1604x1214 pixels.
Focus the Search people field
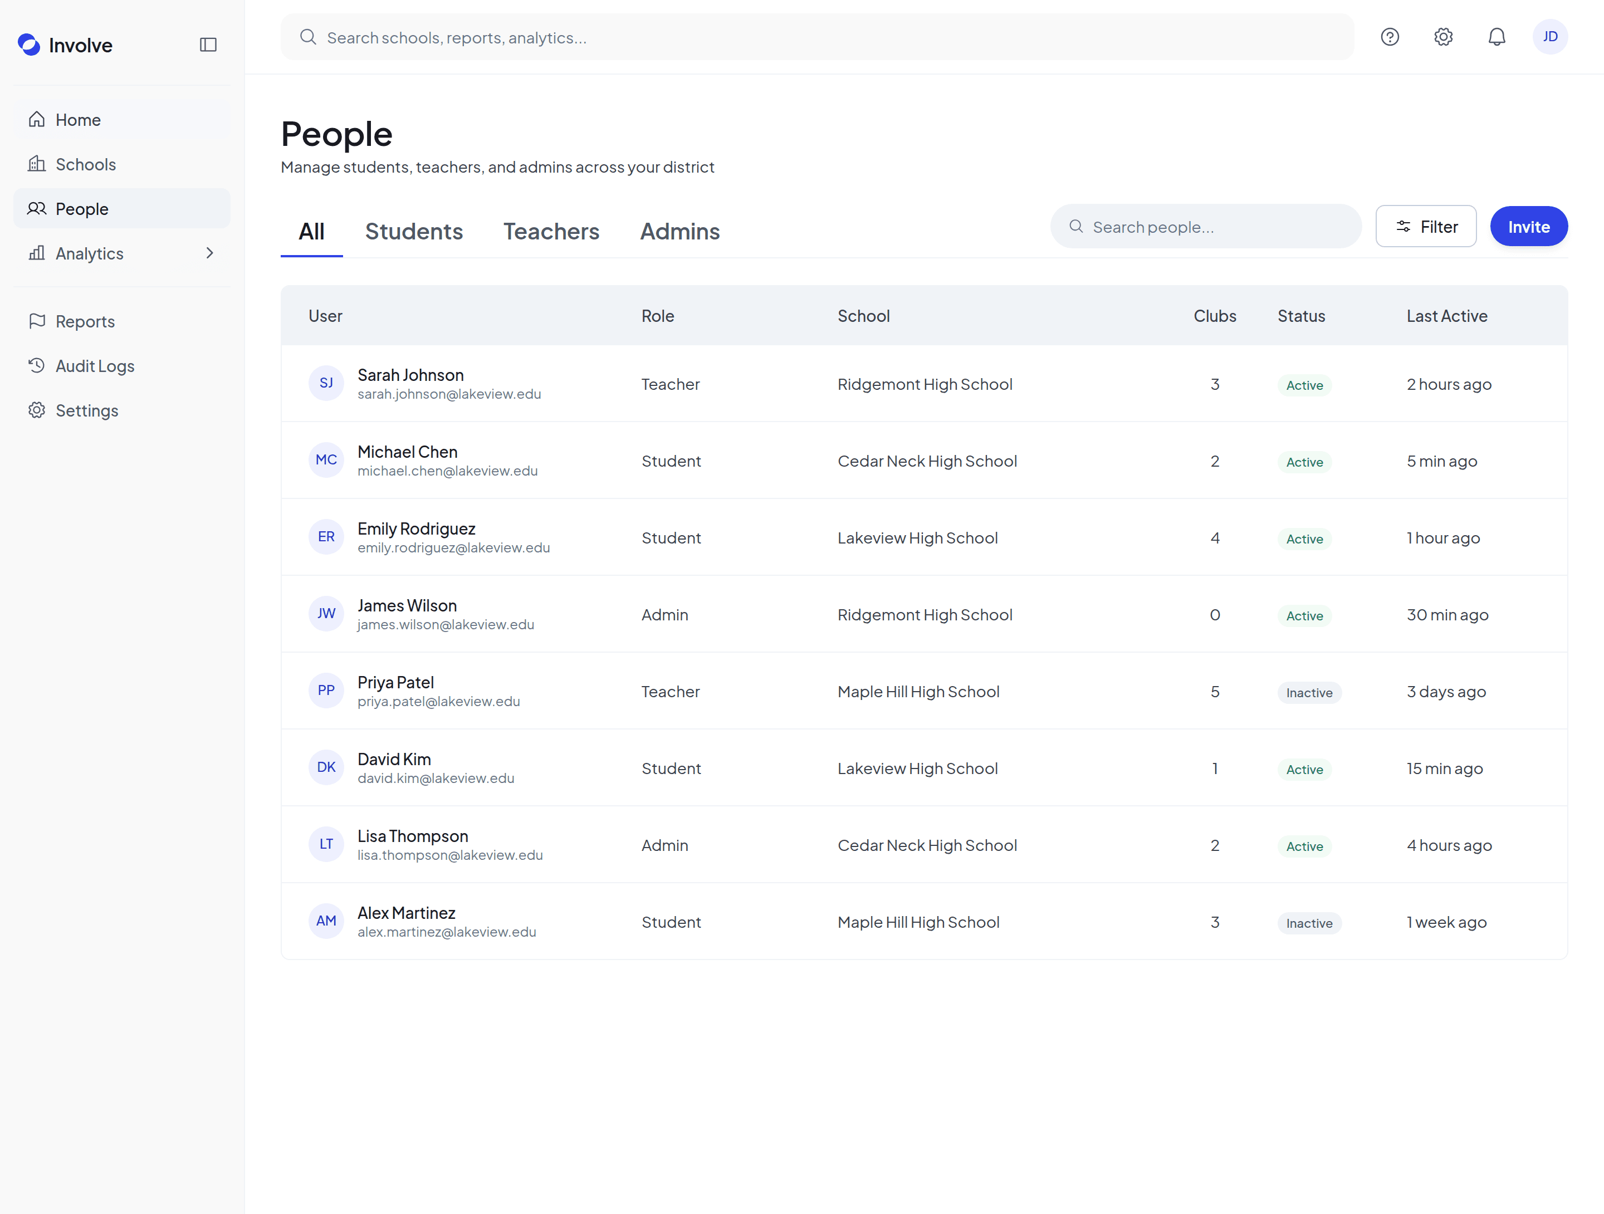(1206, 226)
